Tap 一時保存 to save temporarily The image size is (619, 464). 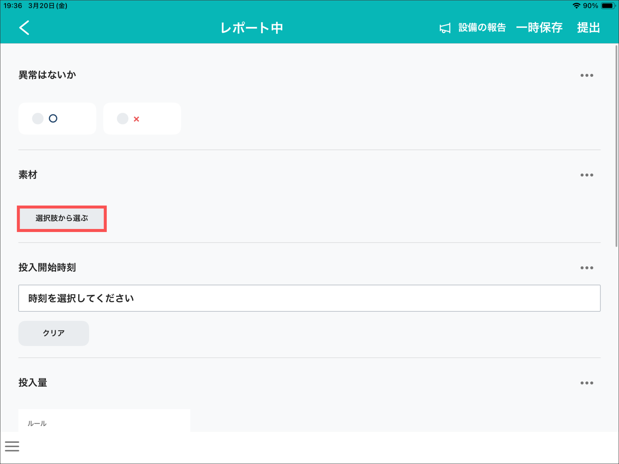click(x=539, y=28)
